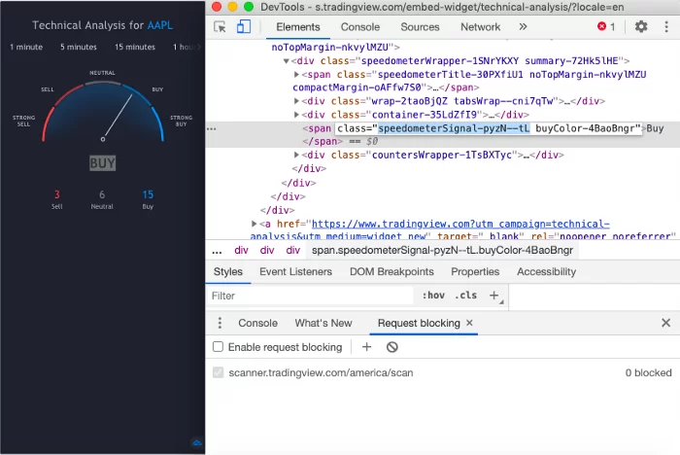Select the 1 minute timeframe
The image size is (680, 455).
click(26, 47)
